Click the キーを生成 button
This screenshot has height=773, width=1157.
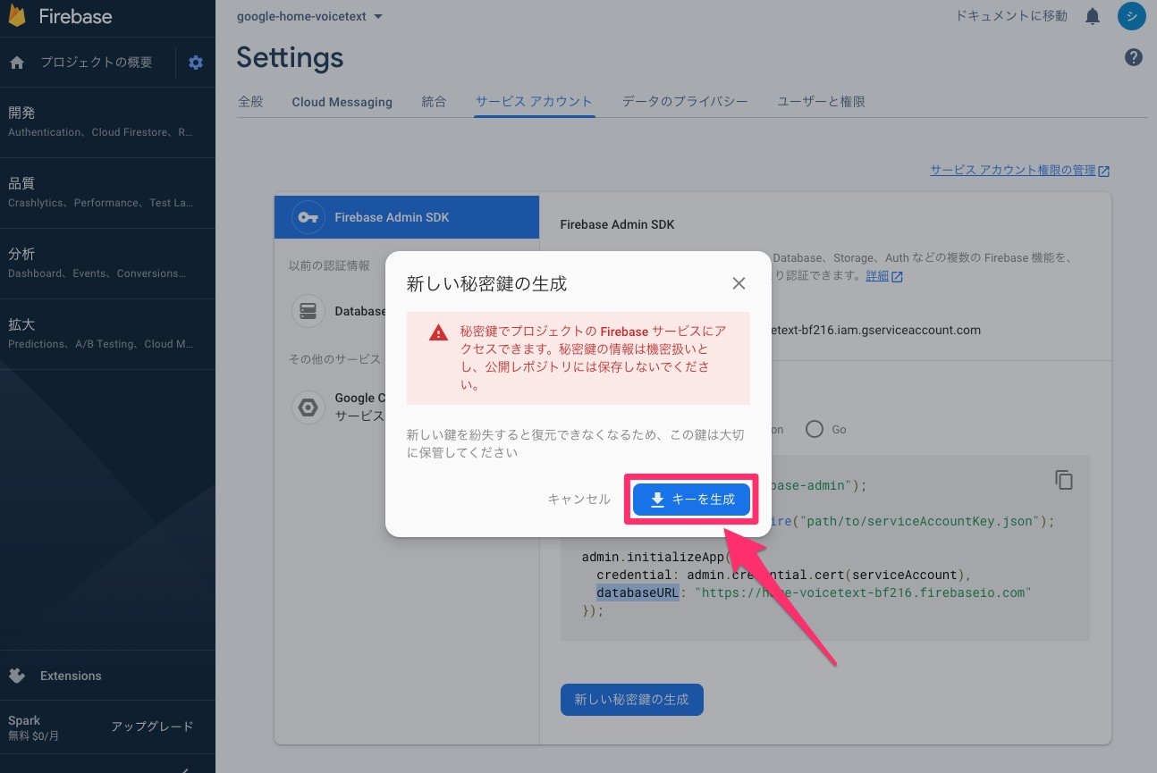[691, 500]
